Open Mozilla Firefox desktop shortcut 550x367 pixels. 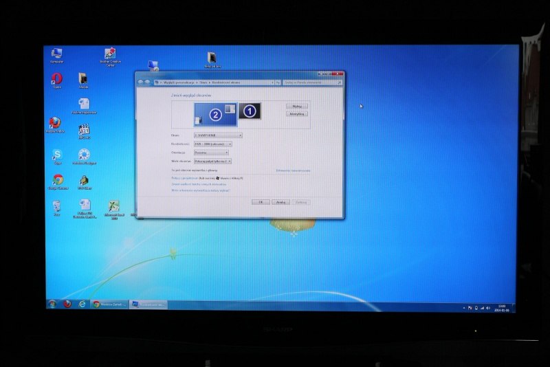[x=55, y=123]
